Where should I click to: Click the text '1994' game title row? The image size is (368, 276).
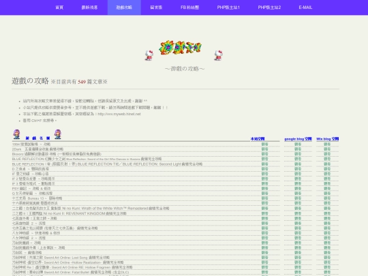tap(31, 144)
